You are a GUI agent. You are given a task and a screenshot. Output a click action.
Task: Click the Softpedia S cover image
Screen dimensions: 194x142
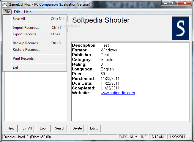(181, 28)
